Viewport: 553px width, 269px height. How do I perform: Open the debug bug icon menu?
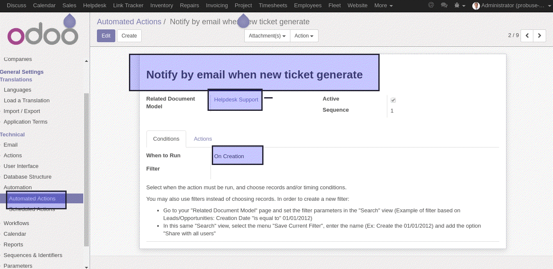tap(459, 5)
